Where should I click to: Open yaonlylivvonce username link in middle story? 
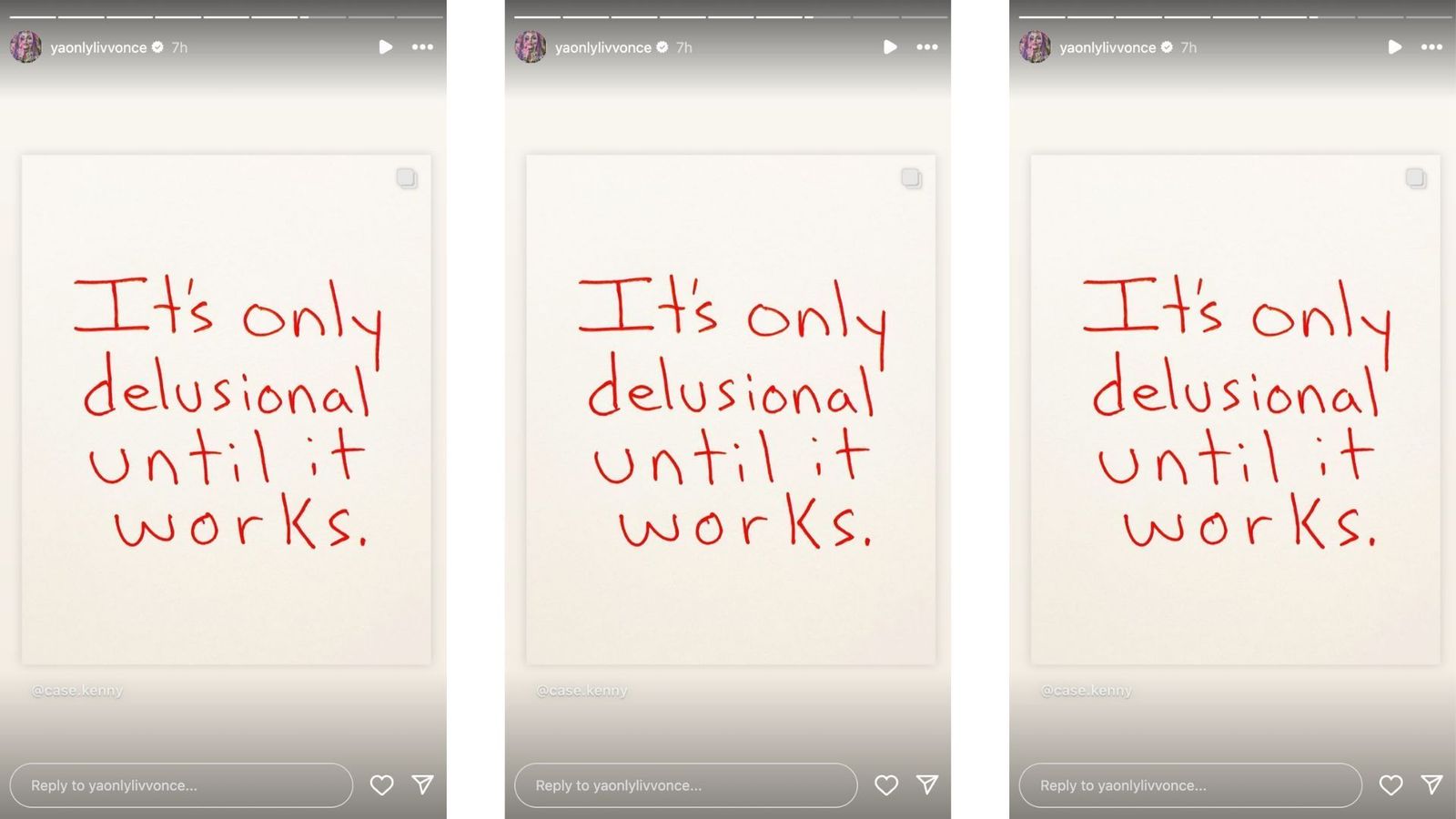pyautogui.click(x=603, y=47)
